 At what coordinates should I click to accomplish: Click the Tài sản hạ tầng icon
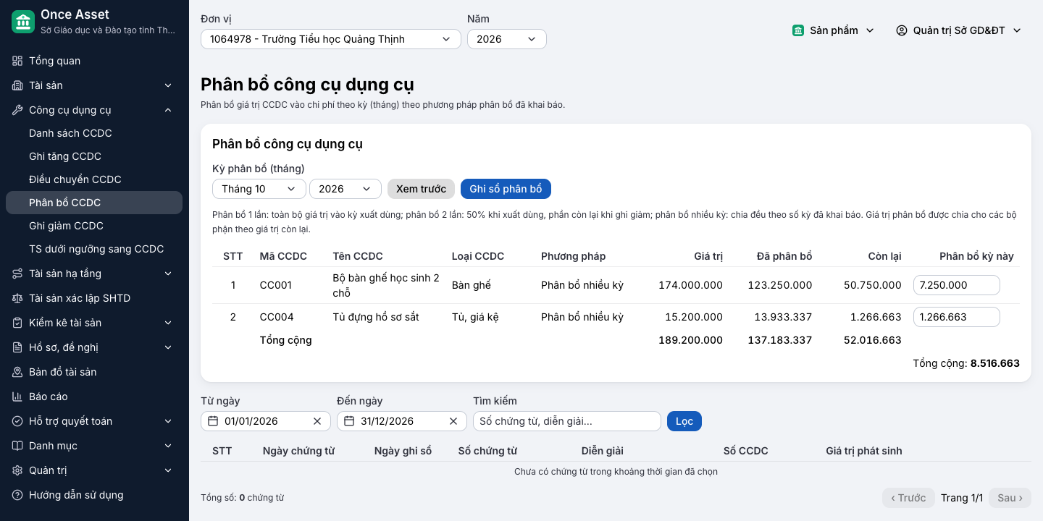17,274
